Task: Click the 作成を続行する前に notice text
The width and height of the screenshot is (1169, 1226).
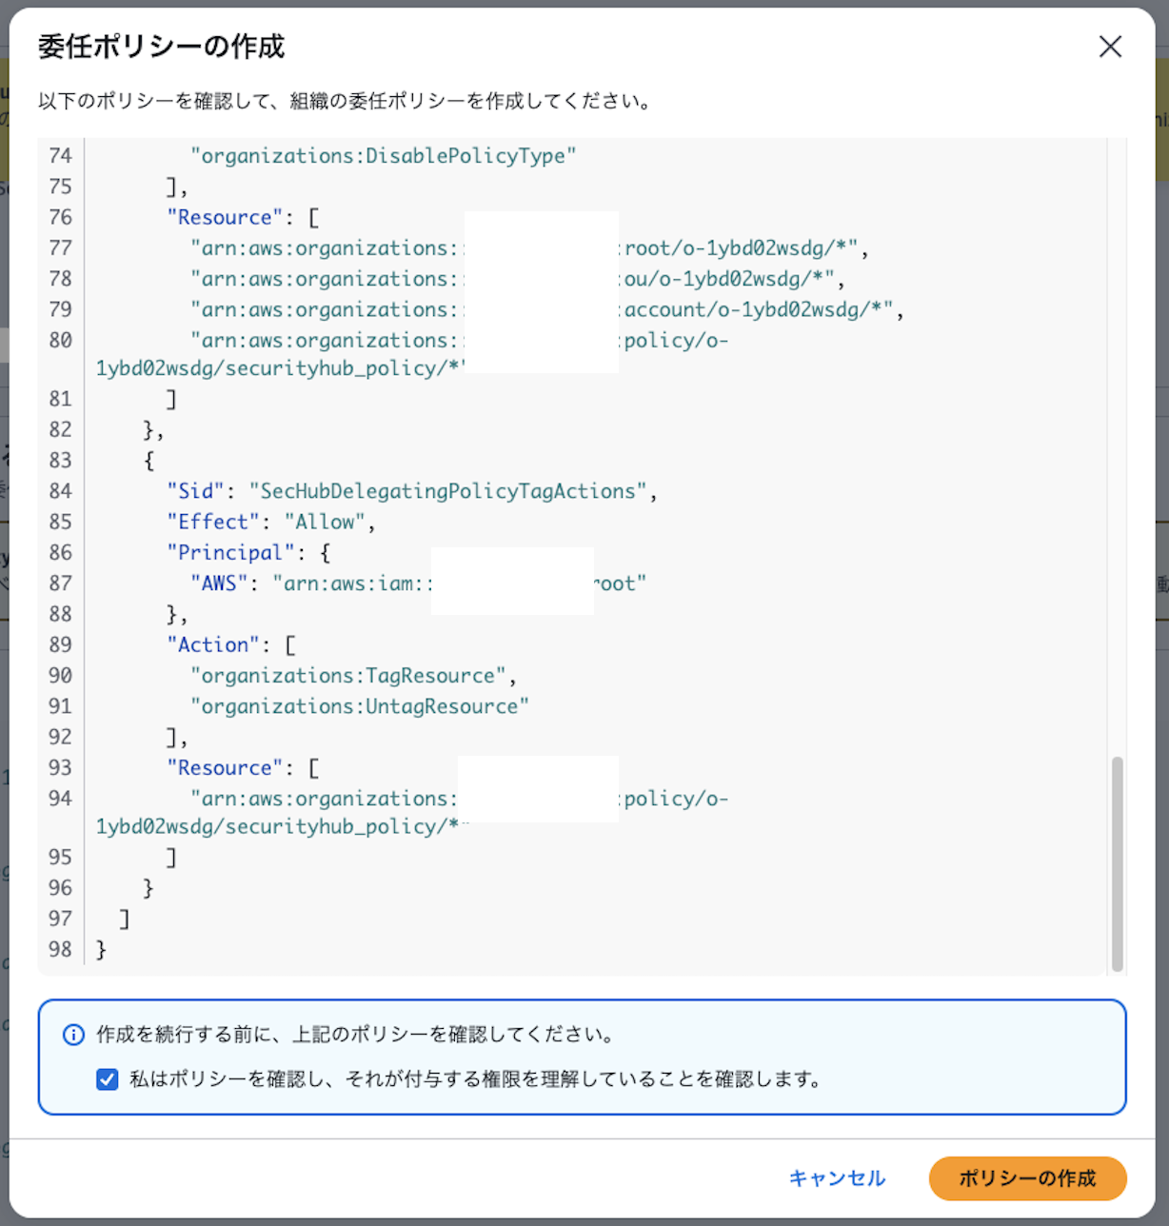Action: pyautogui.click(x=357, y=1035)
